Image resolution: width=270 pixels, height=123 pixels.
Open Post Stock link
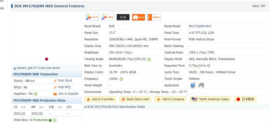tap(65, 81)
